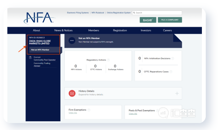Open News & Notices menu
218x130 pixels.
point(63,30)
